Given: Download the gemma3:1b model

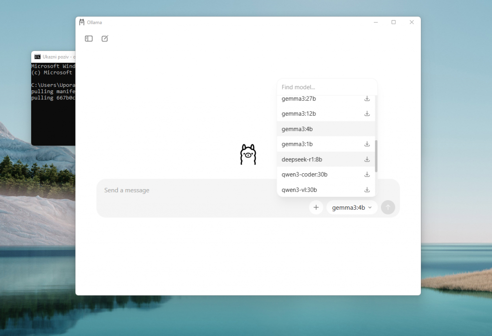Looking at the screenshot, I should point(367,144).
